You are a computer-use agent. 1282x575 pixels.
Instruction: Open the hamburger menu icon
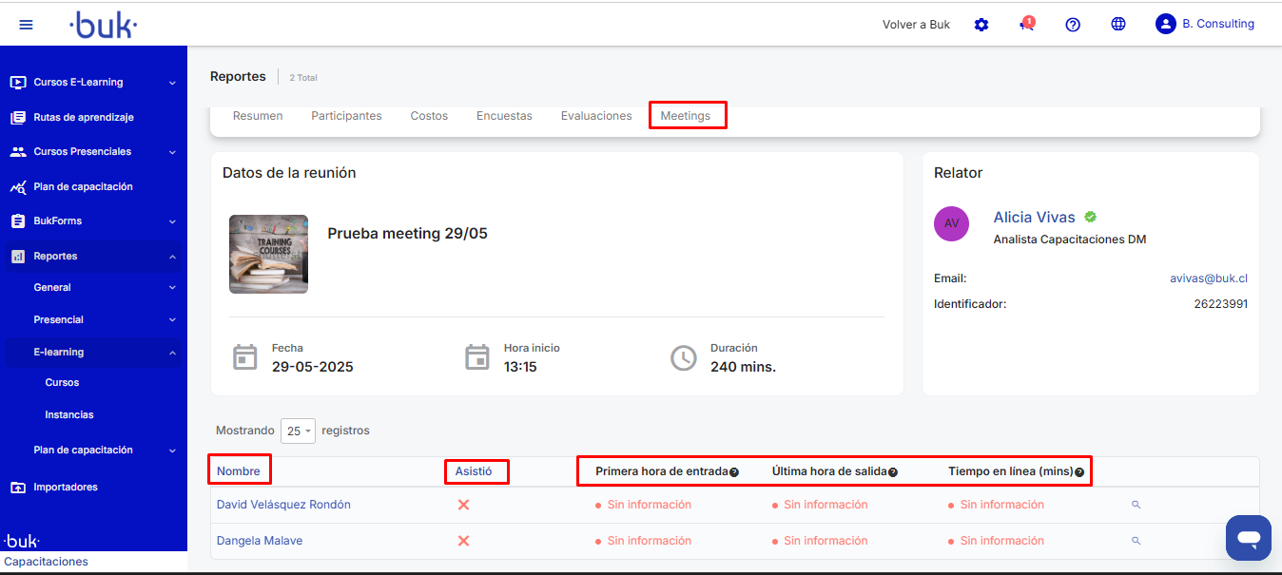click(x=26, y=25)
